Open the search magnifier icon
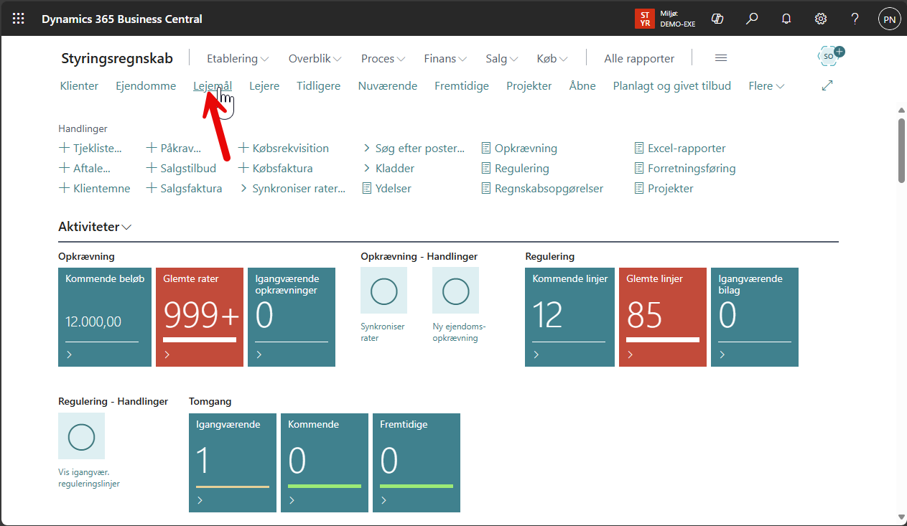Viewport: 907px width, 526px height. (x=752, y=19)
